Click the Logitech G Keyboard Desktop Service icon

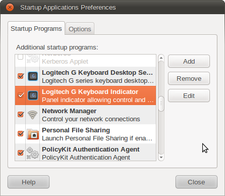pos(33,76)
